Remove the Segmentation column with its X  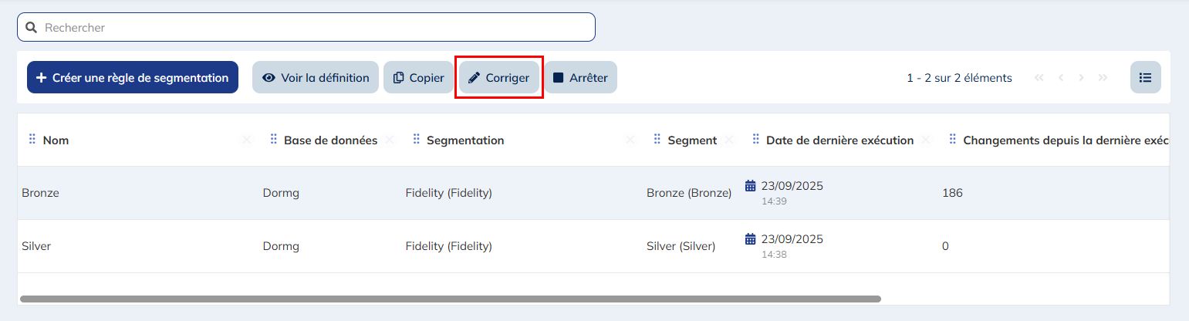[630, 140]
